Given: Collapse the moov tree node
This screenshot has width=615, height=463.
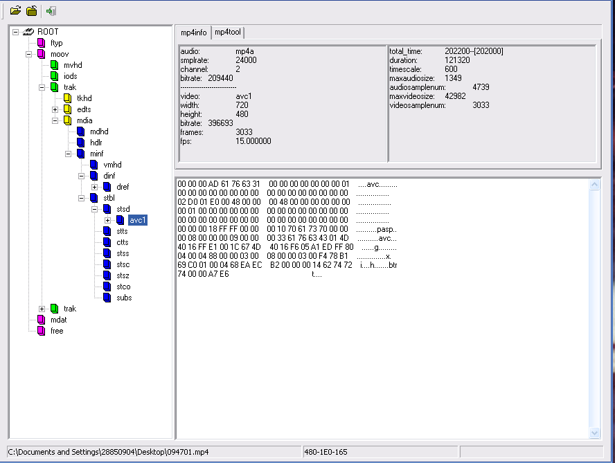Looking at the screenshot, I should click(x=28, y=55).
